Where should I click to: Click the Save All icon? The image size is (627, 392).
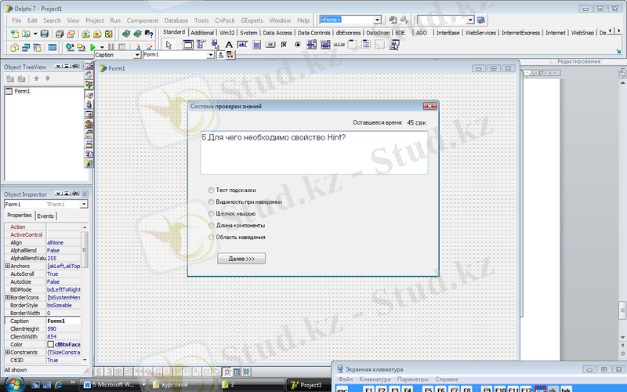[60, 34]
